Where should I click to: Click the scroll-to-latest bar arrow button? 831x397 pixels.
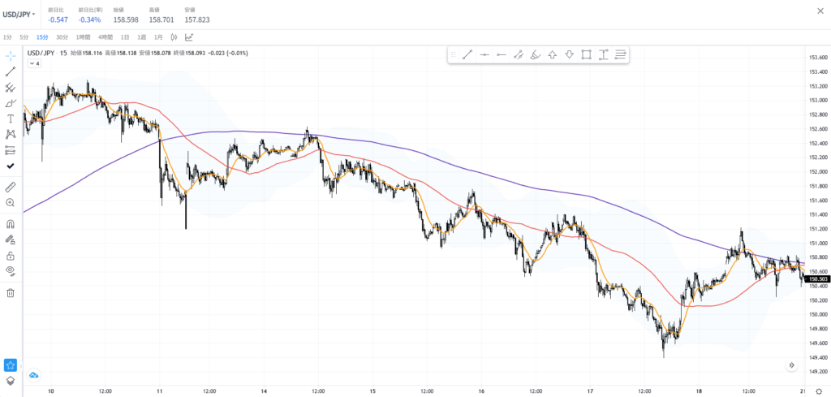[790, 365]
